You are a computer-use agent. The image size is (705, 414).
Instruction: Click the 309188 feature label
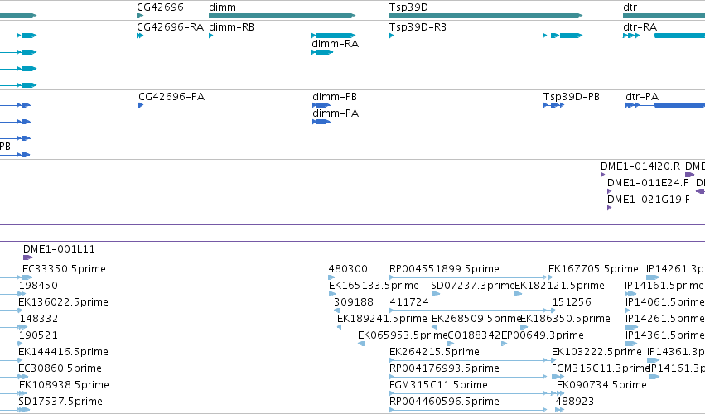click(354, 302)
